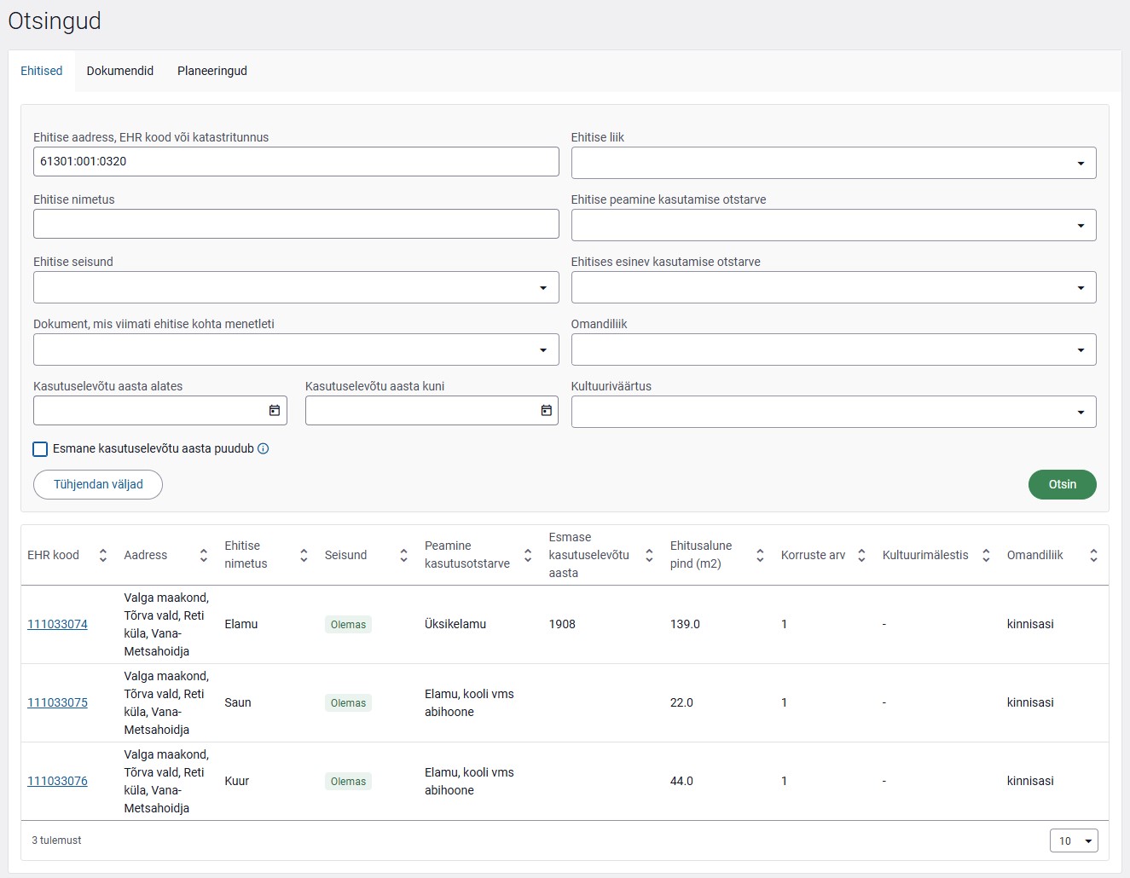Viewport: 1130px width, 878px height.
Task: Open calendar for Kasutuselevõtu aasta kuni
Action: (546, 411)
